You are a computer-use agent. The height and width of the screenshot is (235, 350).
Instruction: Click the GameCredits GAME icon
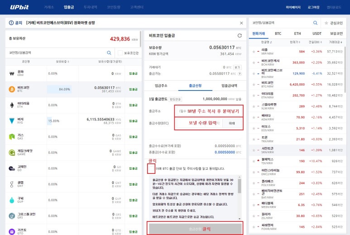[12, 153]
